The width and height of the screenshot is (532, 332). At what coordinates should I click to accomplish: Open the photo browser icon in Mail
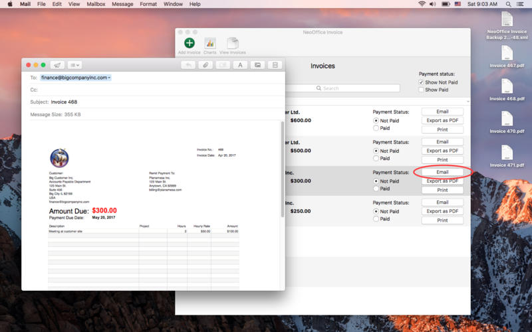(x=257, y=65)
